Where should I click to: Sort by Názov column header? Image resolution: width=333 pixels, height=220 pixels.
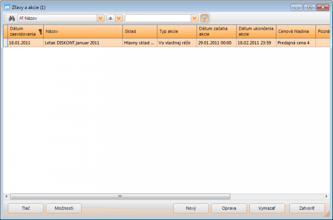[x=83, y=32]
